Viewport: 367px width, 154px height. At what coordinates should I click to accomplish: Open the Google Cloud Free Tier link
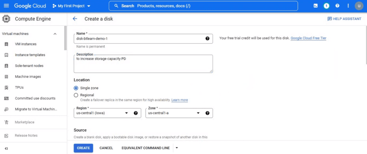(308, 38)
